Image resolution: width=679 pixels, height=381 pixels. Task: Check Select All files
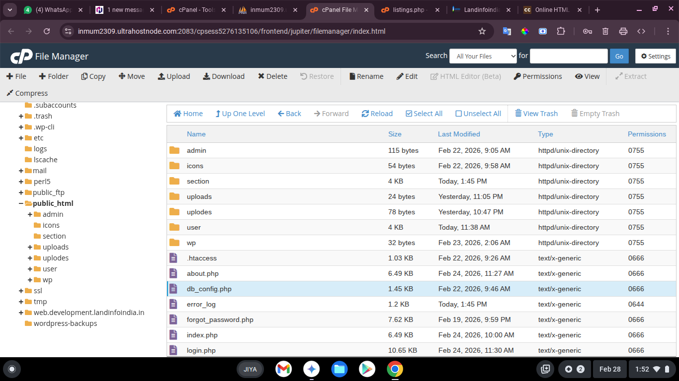point(409,114)
